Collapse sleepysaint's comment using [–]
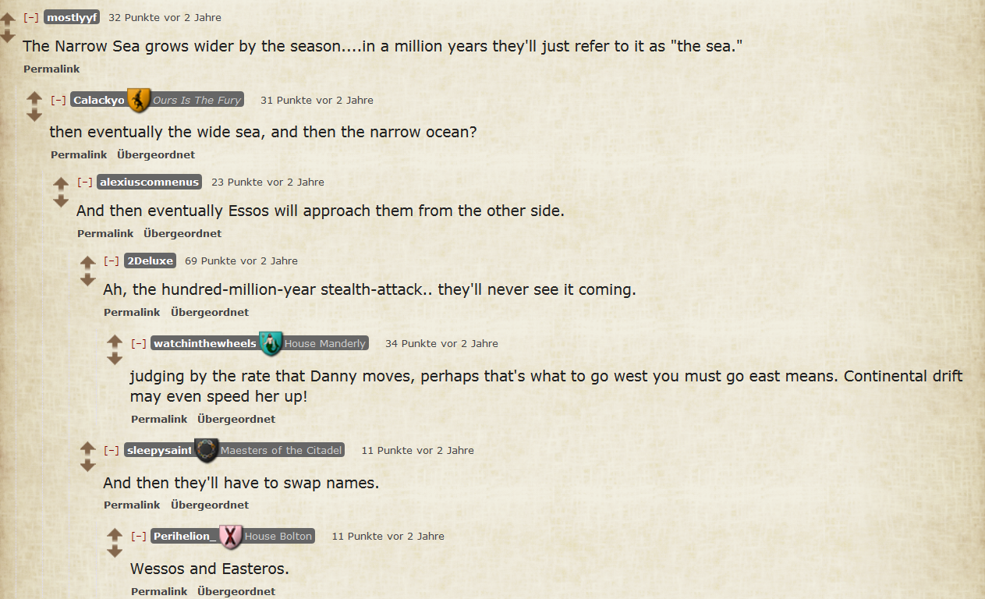Image resolution: width=985 pixels, height=599 pixels. pos(112,450)
